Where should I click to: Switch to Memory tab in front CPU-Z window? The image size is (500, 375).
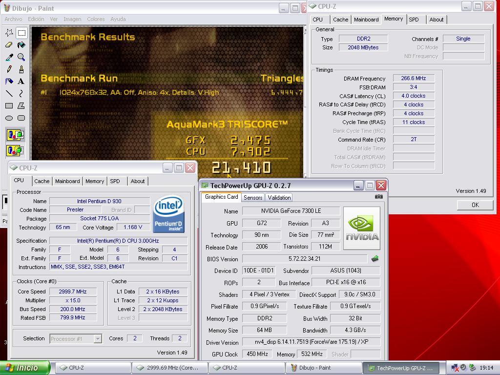tap(95, 181)
